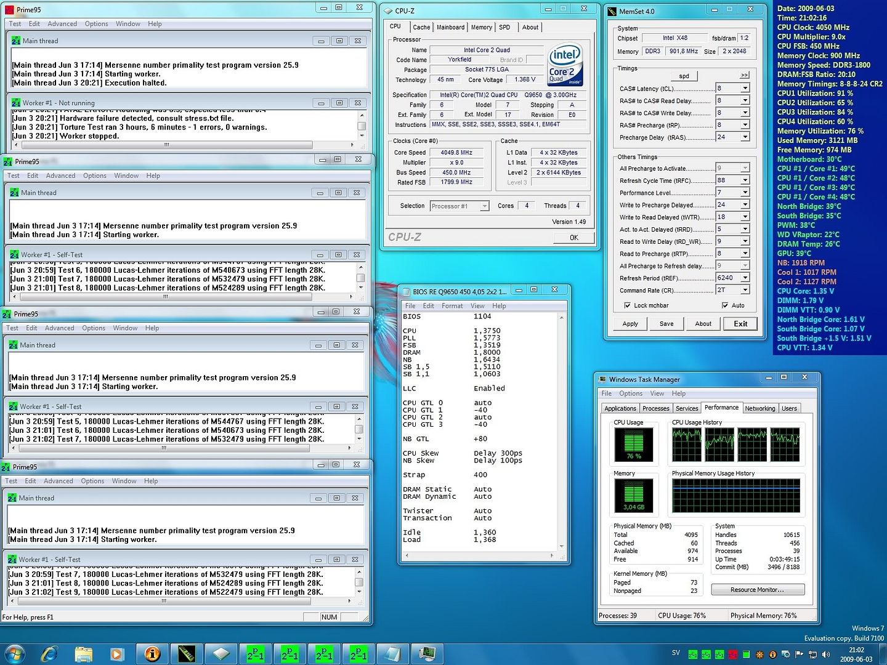Click the Show Desktop strip by the clock
Screen dimensions: 887x665
[882, 653]
